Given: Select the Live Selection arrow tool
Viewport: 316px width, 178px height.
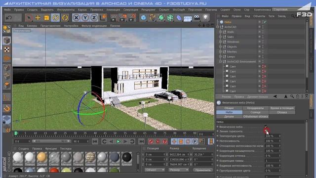Looking at the screenshot, I should 29,18.
